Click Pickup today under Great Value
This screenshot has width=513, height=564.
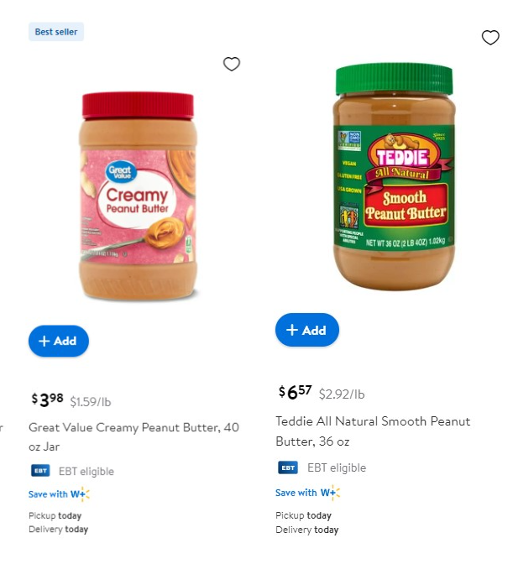(x=55, y=515)
